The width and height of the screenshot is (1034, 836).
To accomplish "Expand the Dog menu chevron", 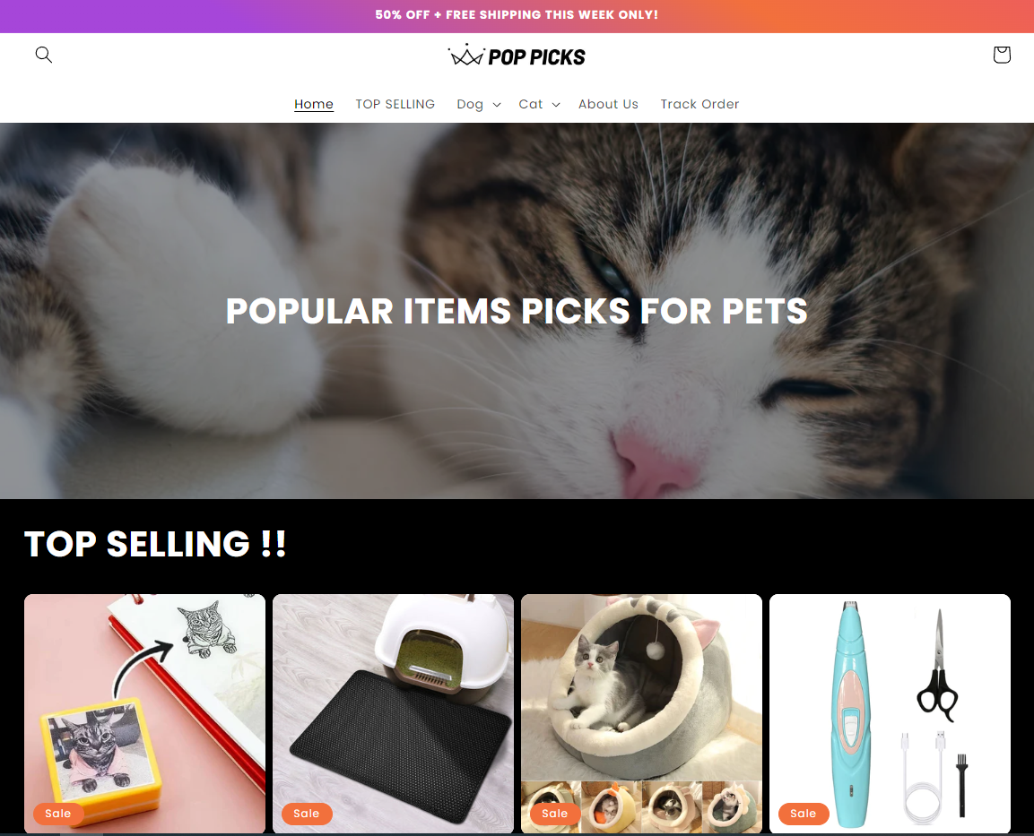I will [x=497, y=105].
